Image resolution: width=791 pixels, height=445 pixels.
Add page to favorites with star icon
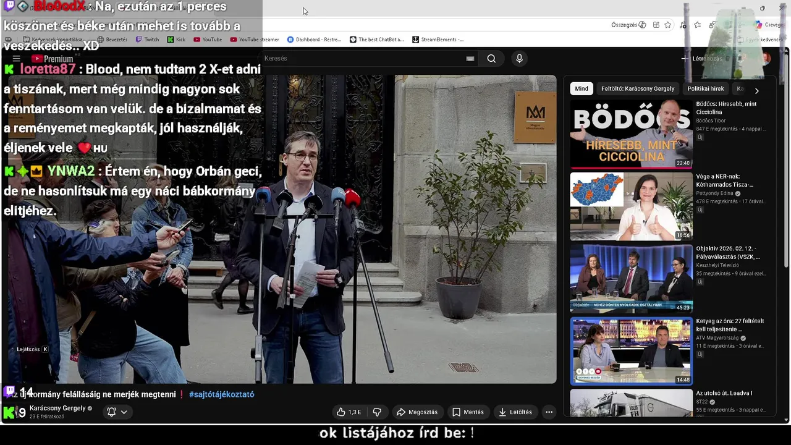point(668,25)
